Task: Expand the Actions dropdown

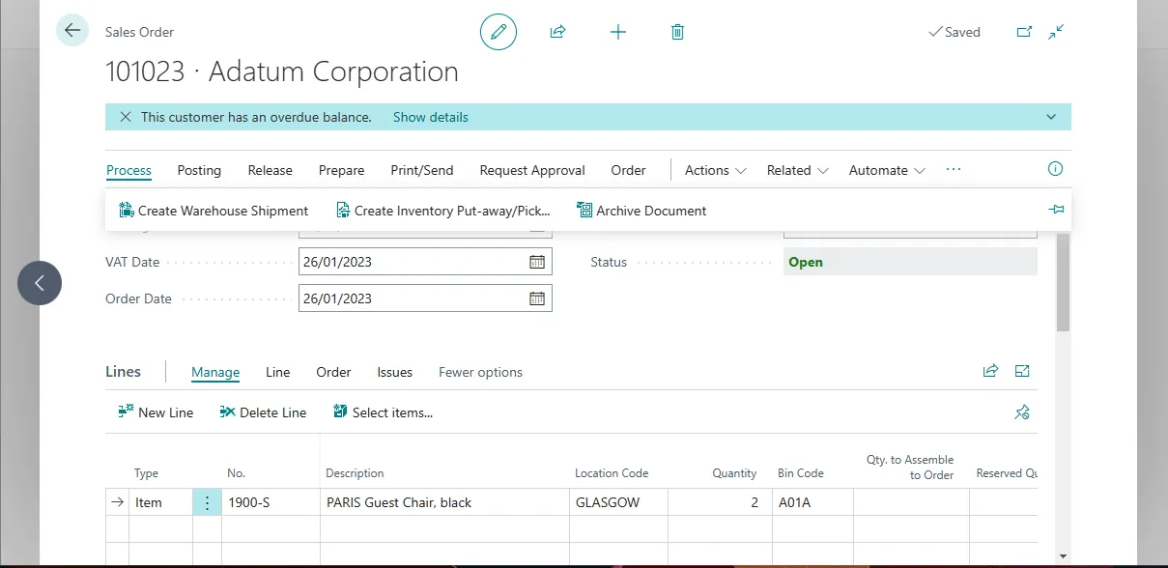Action: [x=716, y=170]
